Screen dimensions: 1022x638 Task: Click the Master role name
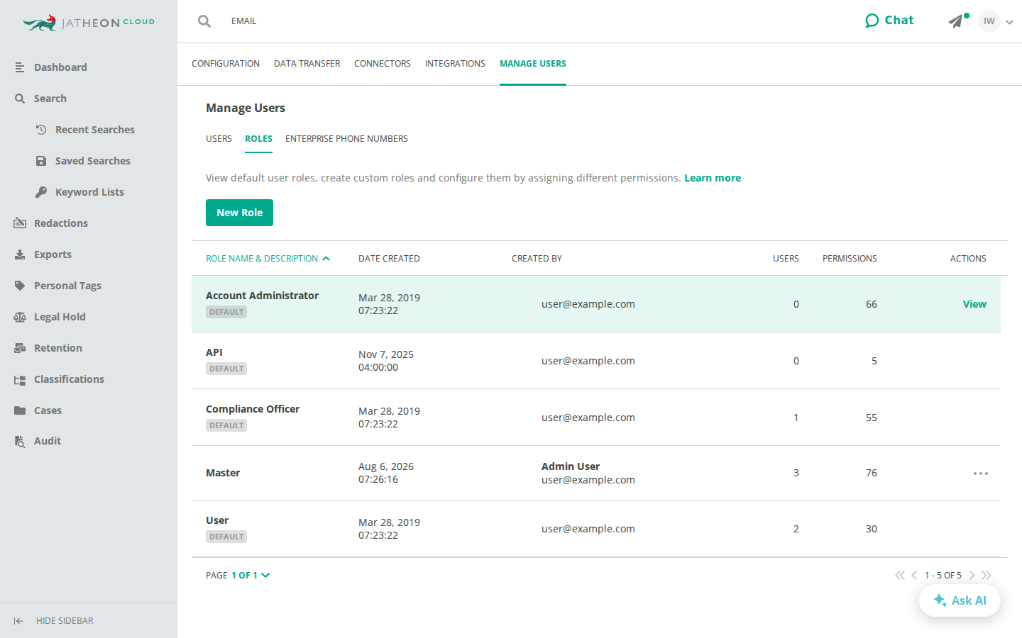pyautogui.click(x=223, y=473)
